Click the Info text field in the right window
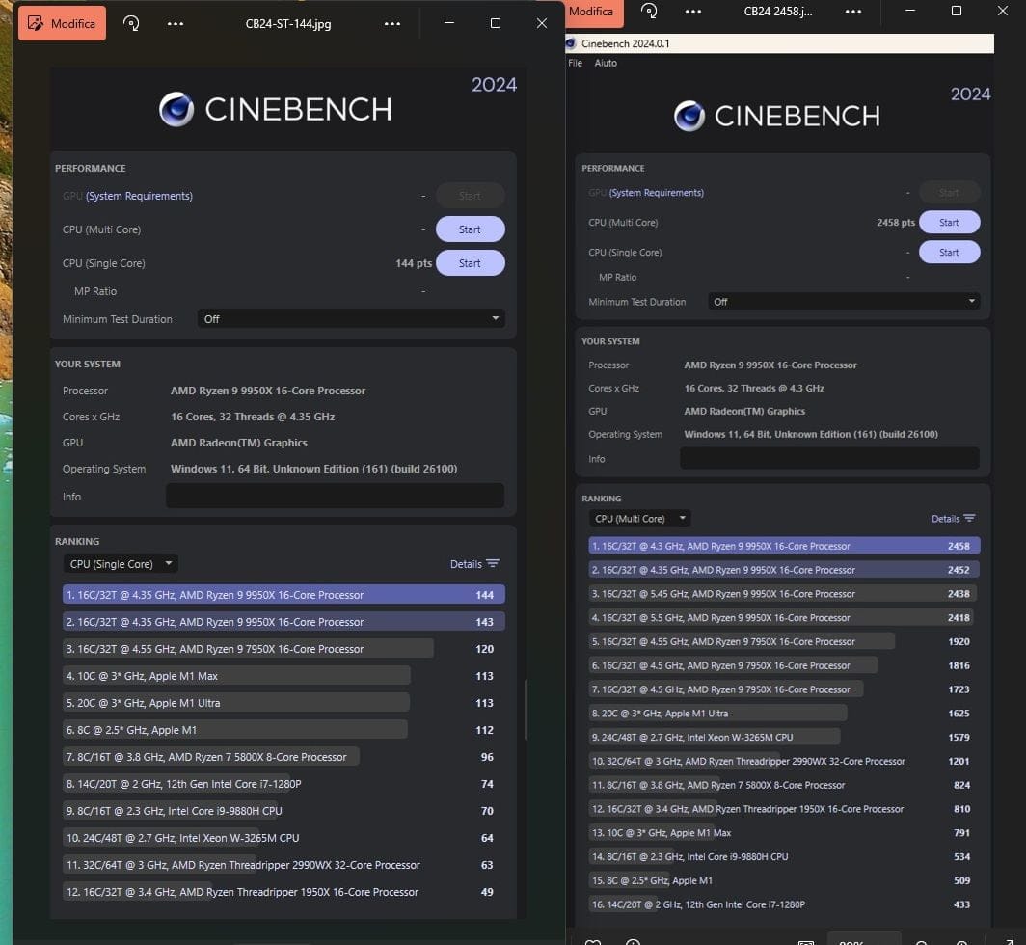This screenshot has height=945, width=1026. tap(829, 458)
